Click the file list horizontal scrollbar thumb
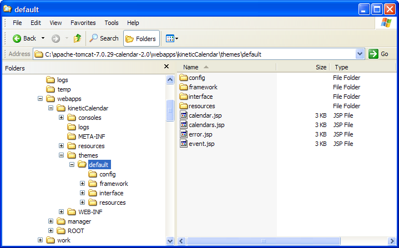 (264, 241)
